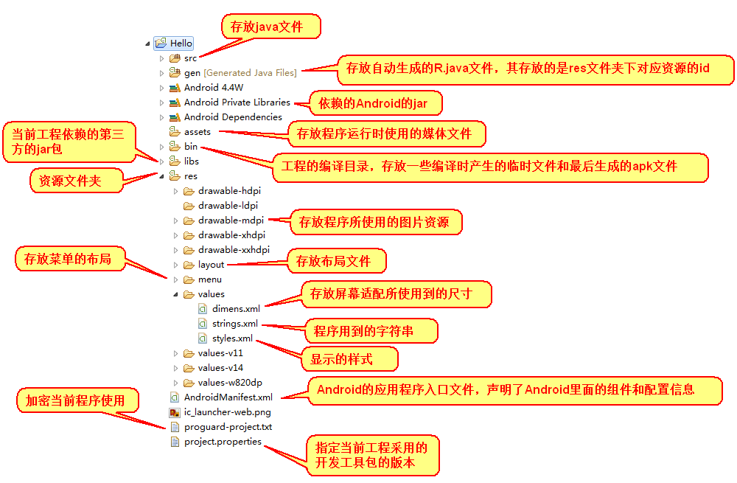This screenshot has width=737, height=483.
Task: Expand the values-v11 folder arrow
Action: coord(175,353)
